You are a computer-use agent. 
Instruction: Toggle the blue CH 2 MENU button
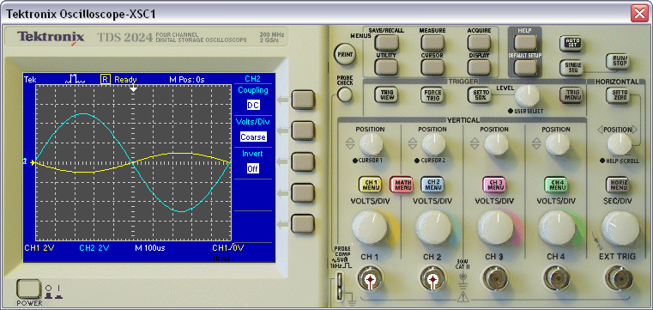[x=432, y=185]
